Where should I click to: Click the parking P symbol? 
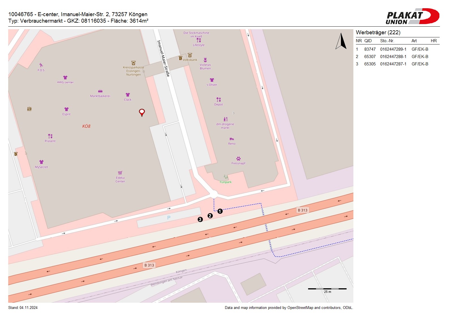(169, 218)
